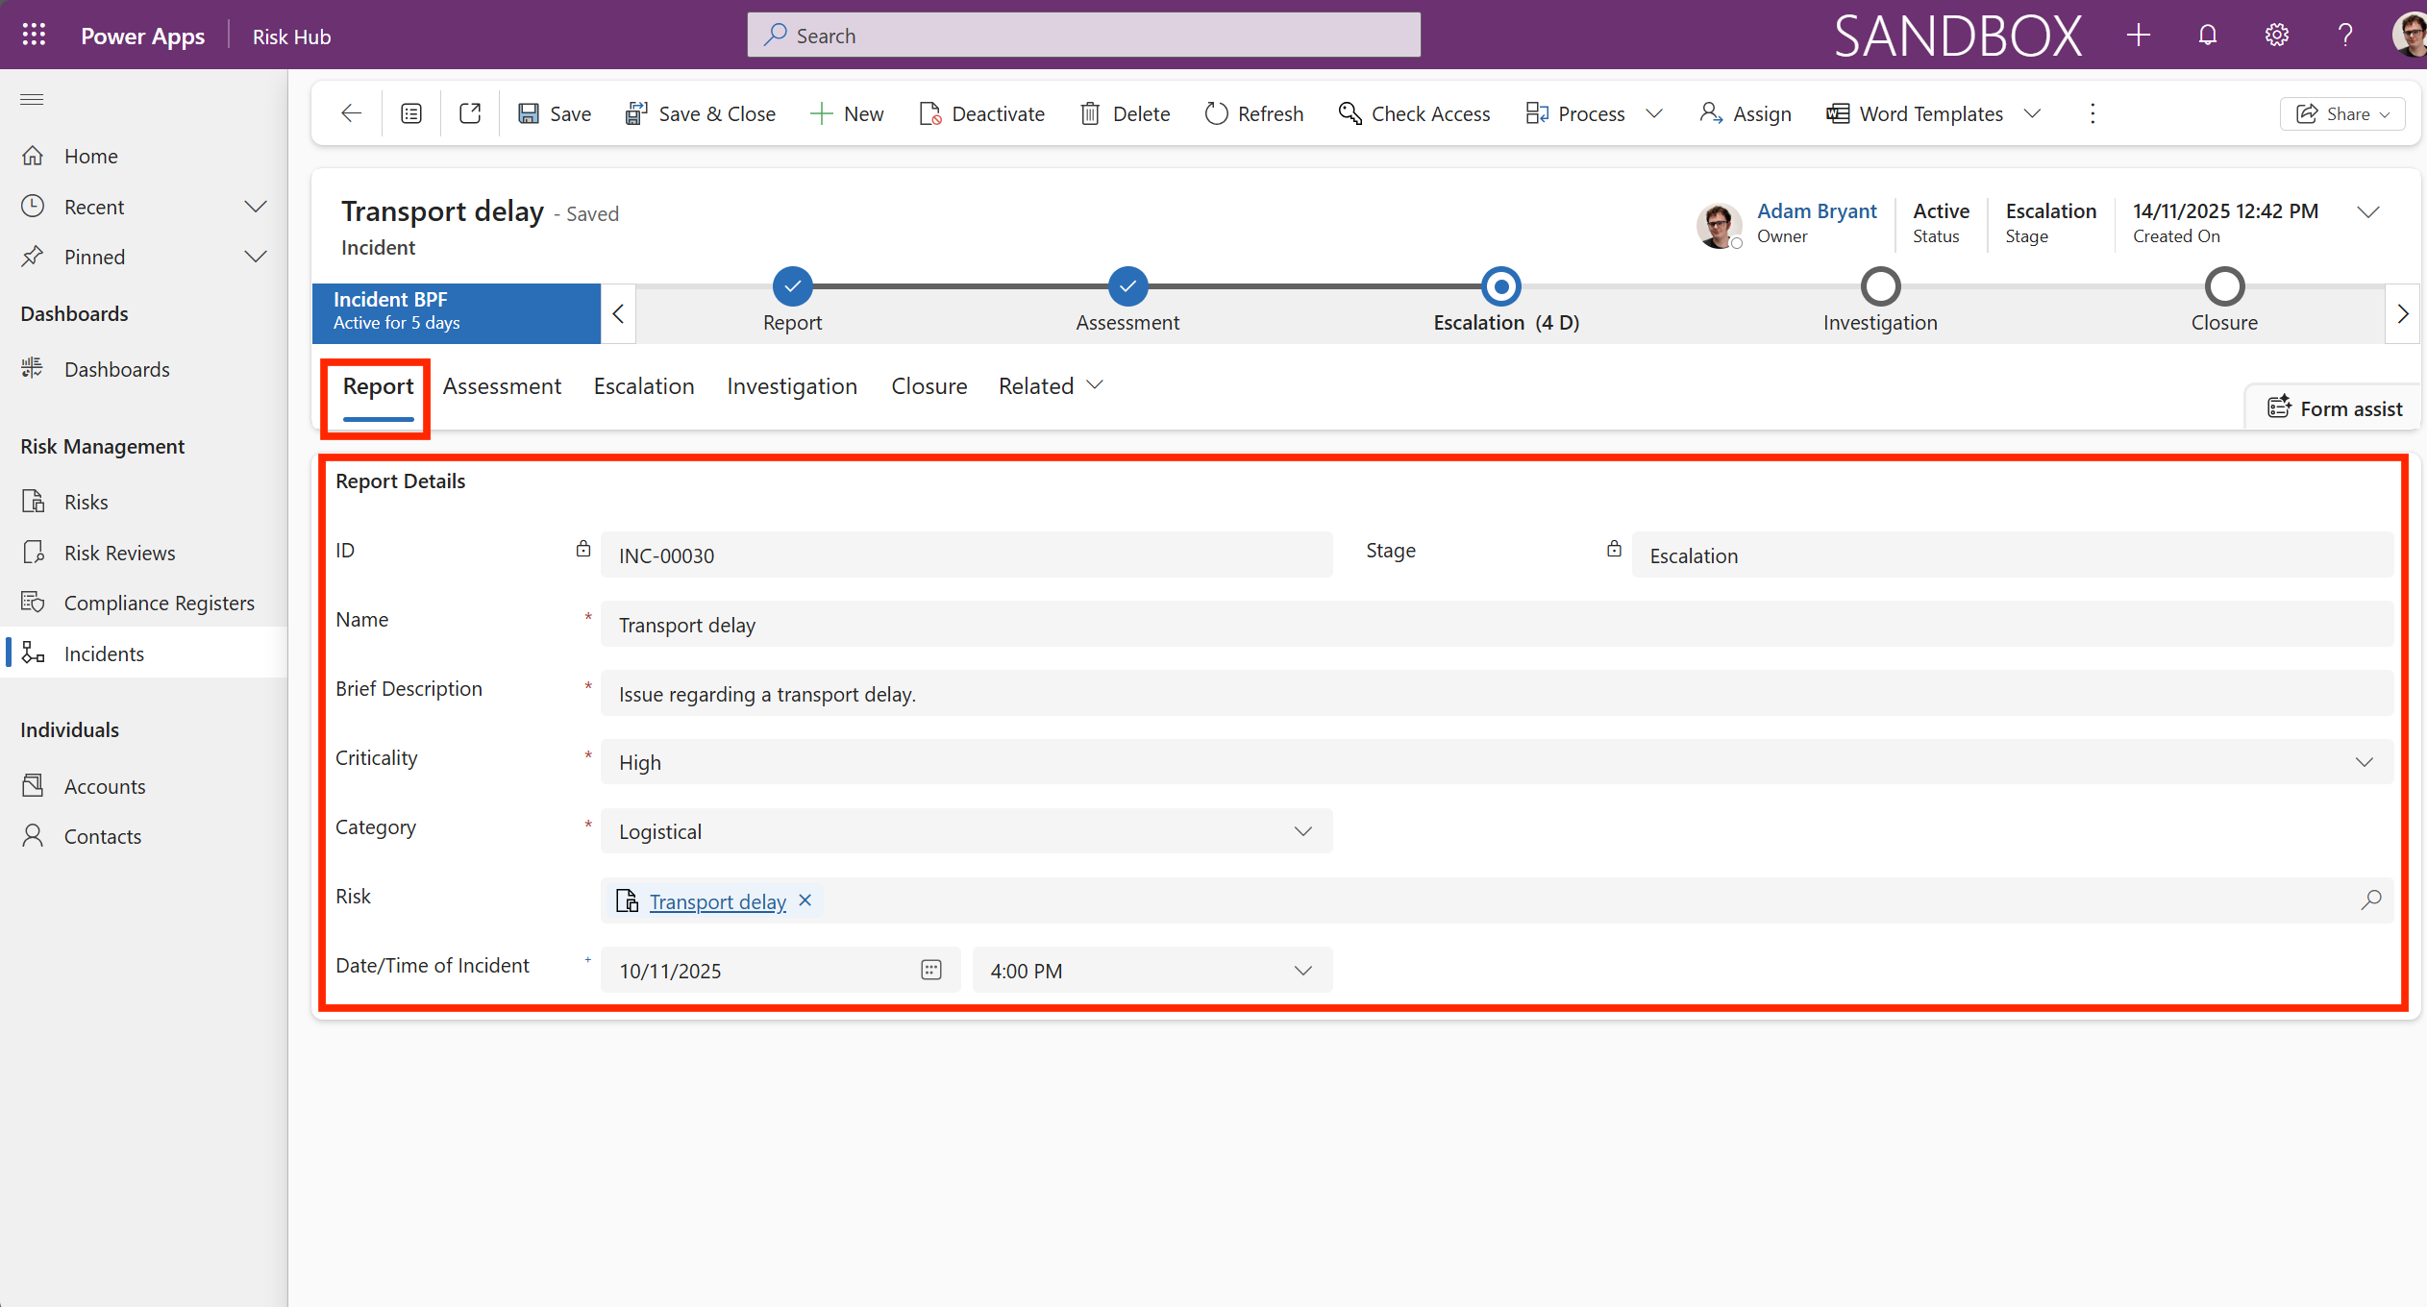
Task: Select the active Escalation stage circle
Action: point(1500,286)
